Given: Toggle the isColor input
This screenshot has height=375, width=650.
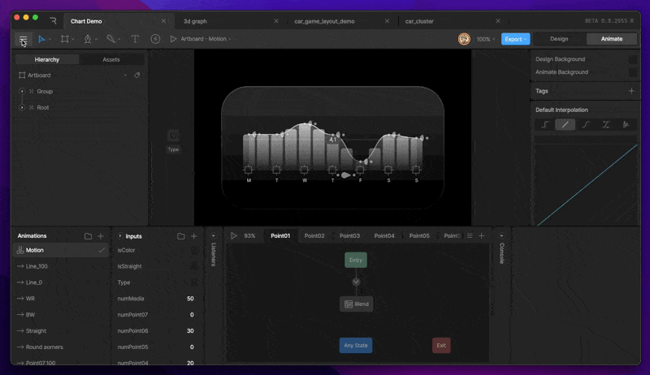Looking at the screenshot, I should click(193, 250).
